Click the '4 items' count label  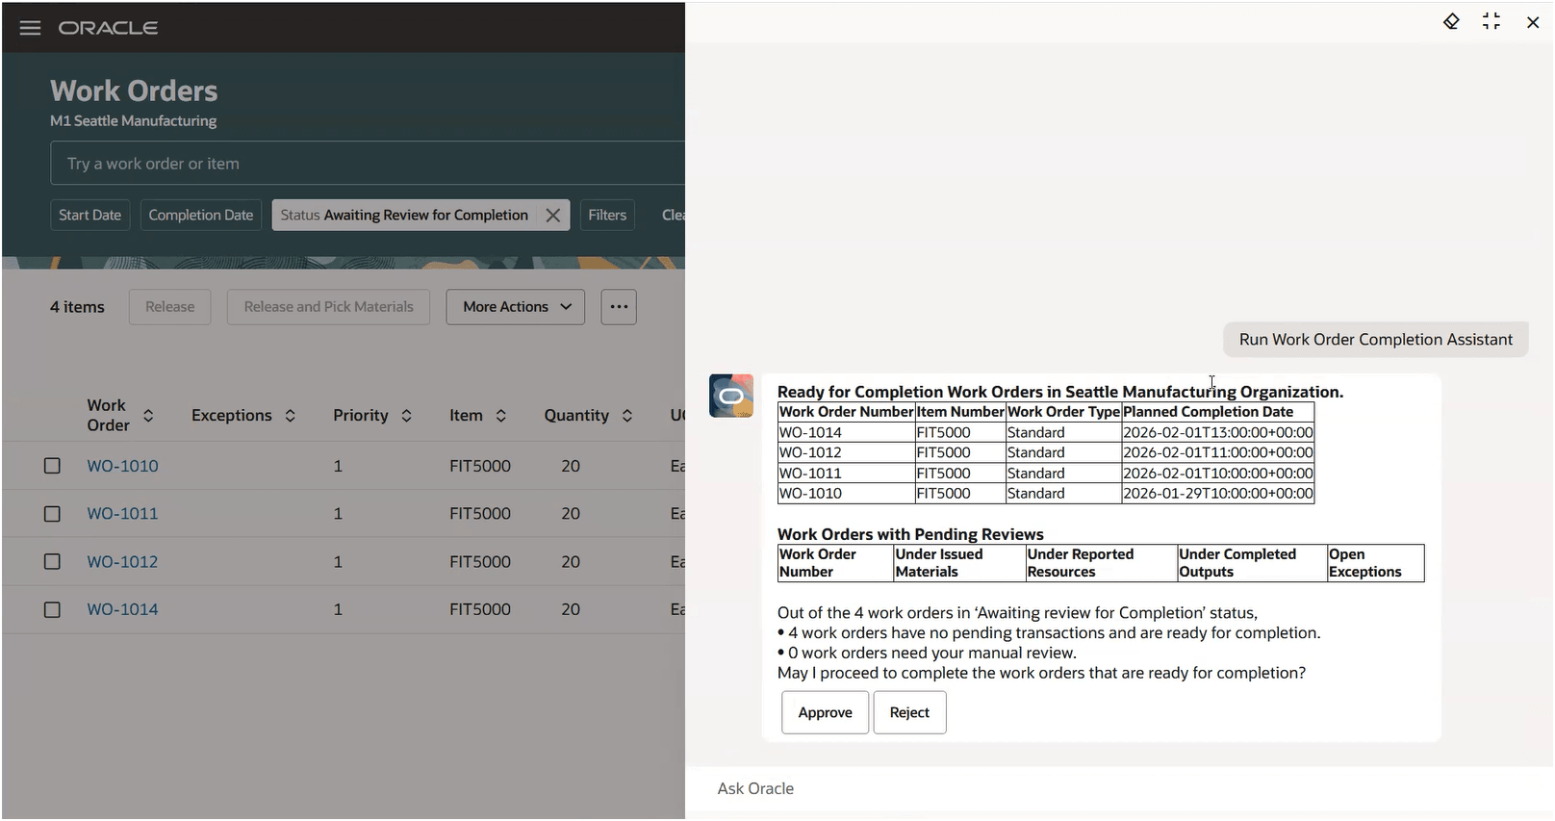[77, 307]
